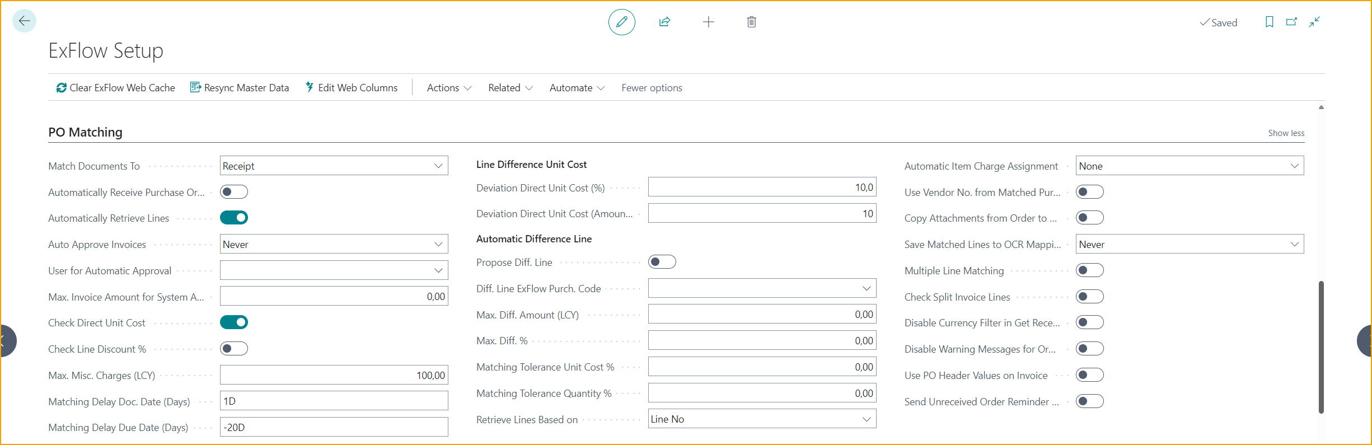Click Deviation Direct Unit Cost Amount field

[x=762, y=213]
